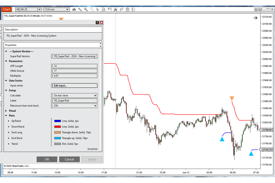Expand the UpTrend plot settings

coord(9,121)
